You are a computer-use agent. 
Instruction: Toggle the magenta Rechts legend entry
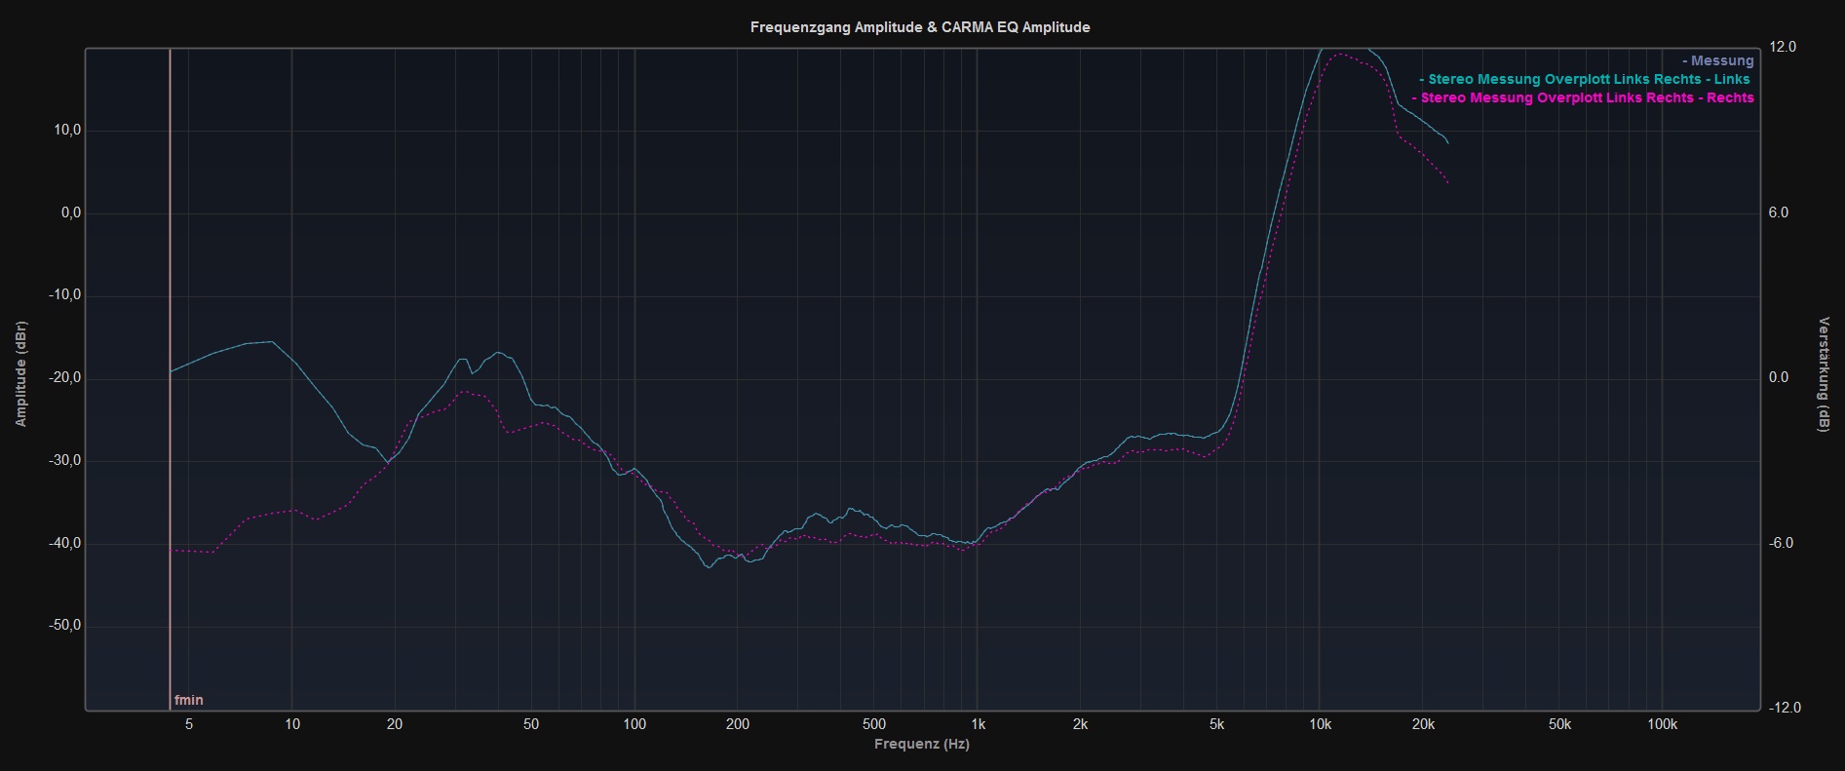1585,97
